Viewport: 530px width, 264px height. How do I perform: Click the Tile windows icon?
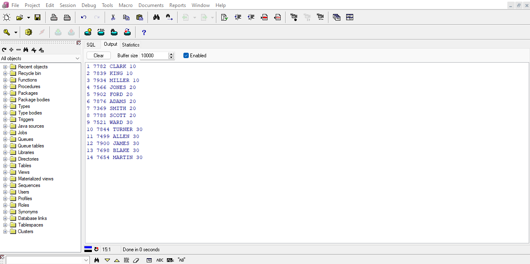pos(350,17)
